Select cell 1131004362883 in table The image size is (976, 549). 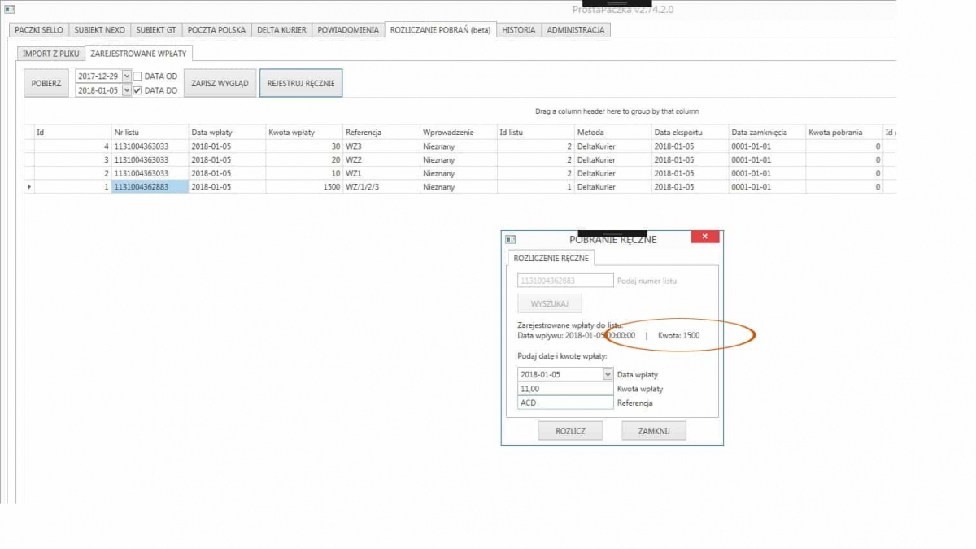coord(150,187)
